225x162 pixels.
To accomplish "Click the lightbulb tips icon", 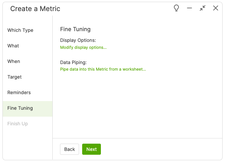I will coord(176,8).
